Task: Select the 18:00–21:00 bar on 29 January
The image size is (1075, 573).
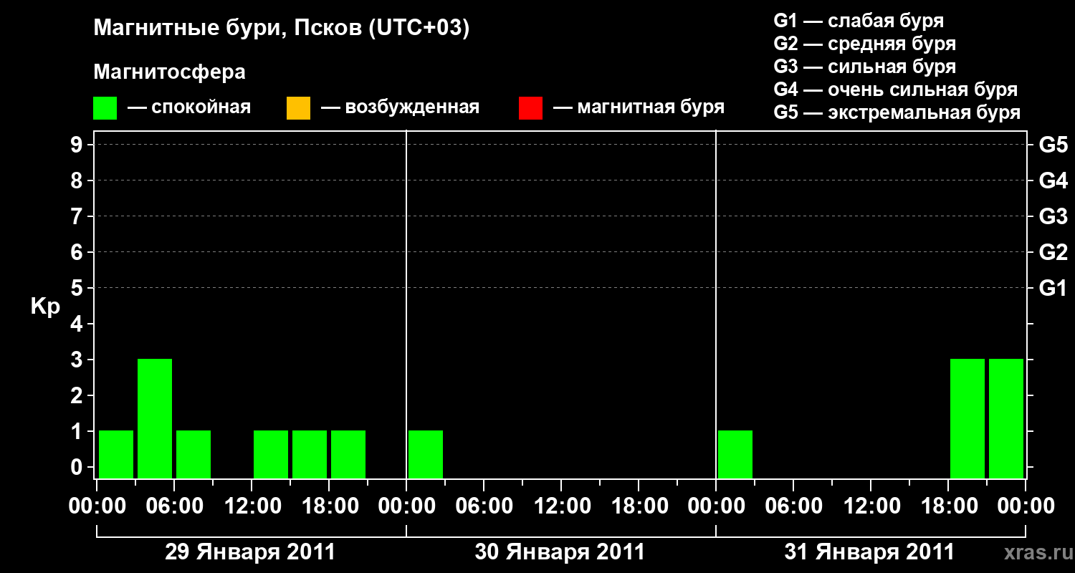Action: point(348,454)
